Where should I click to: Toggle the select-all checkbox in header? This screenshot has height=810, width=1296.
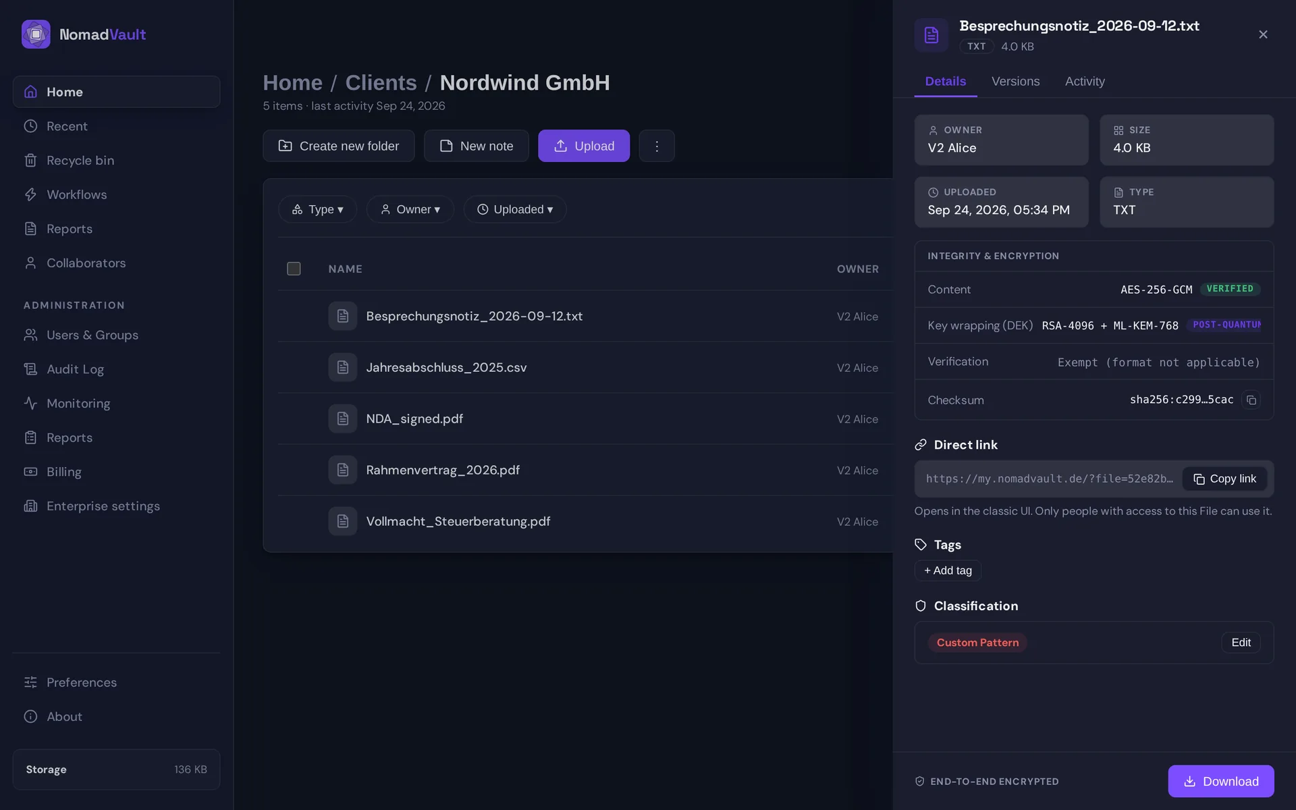point(294,269)
